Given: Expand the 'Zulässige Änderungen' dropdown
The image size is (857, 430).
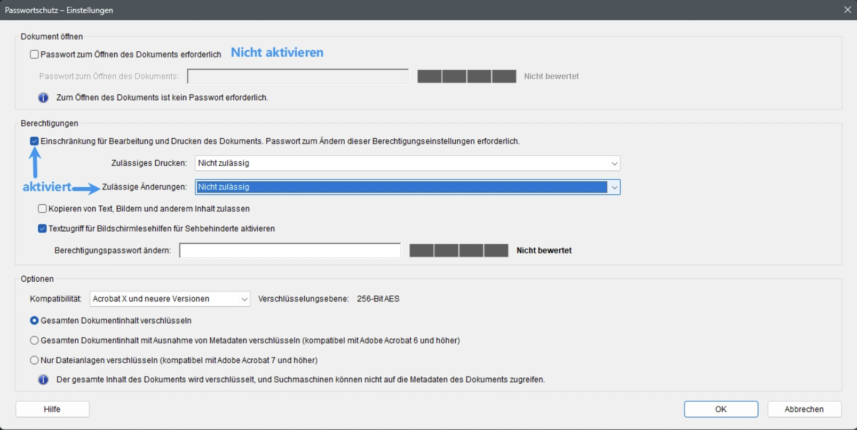Looking at the screenshot, I should [x=408, y=187].
